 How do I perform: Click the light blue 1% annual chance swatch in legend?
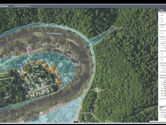pyautogui.click(x=162, y=80)
